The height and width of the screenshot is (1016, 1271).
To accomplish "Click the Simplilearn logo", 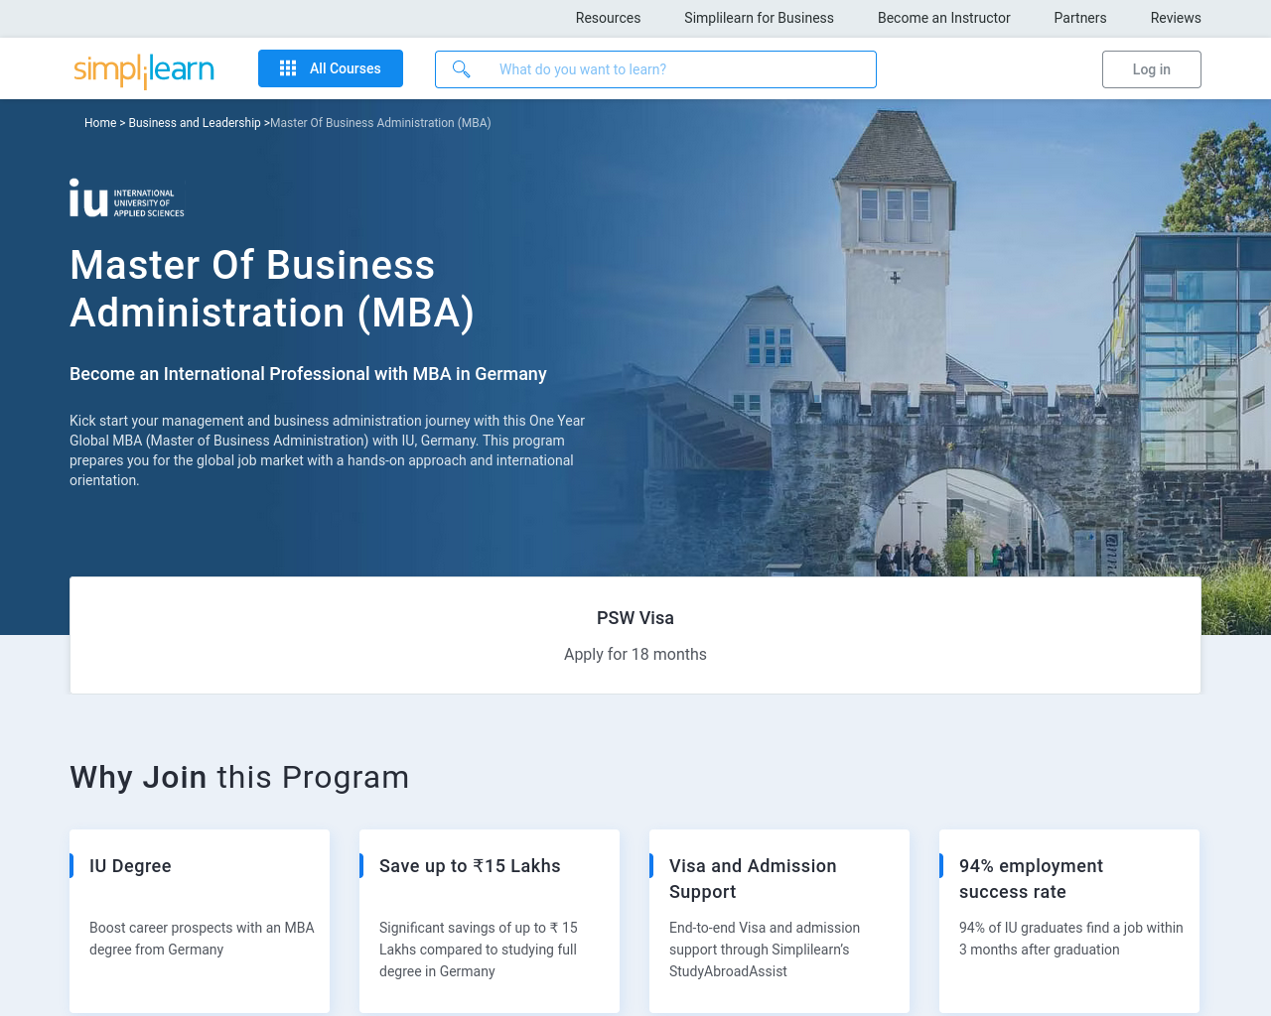I will 144,69.
